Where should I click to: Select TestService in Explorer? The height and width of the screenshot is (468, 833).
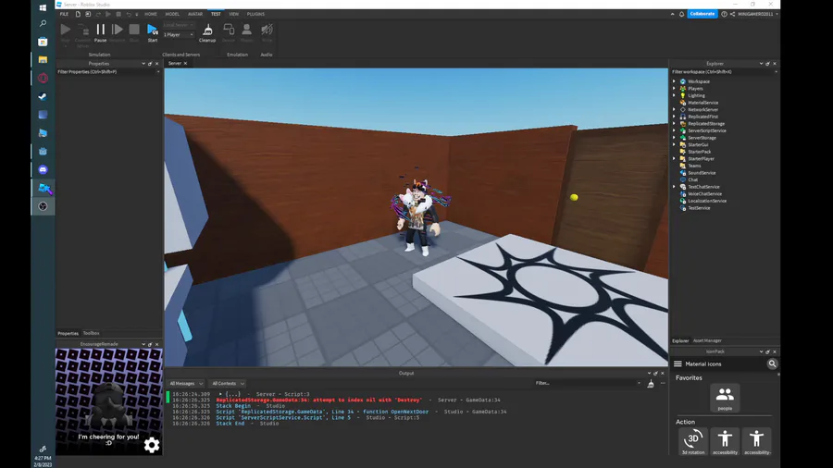(699, 208)
